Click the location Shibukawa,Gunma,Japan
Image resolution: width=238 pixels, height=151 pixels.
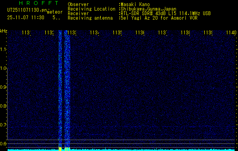click(148, 9)
